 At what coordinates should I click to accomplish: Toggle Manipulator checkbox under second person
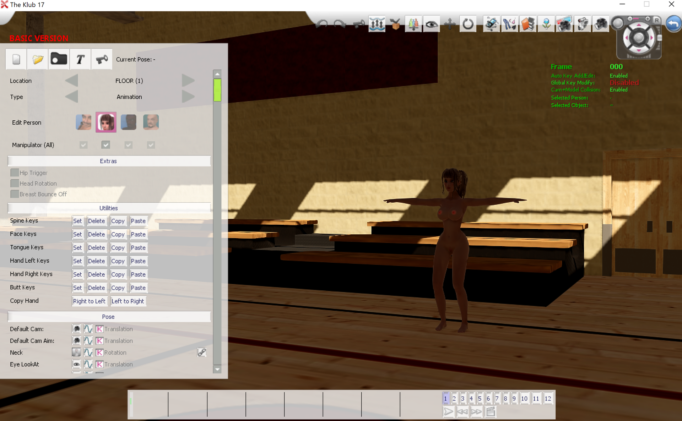coord(106,145)
